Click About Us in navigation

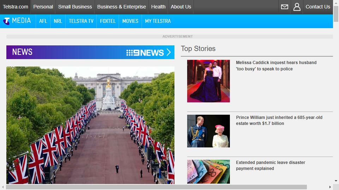(x=181, y=7)
